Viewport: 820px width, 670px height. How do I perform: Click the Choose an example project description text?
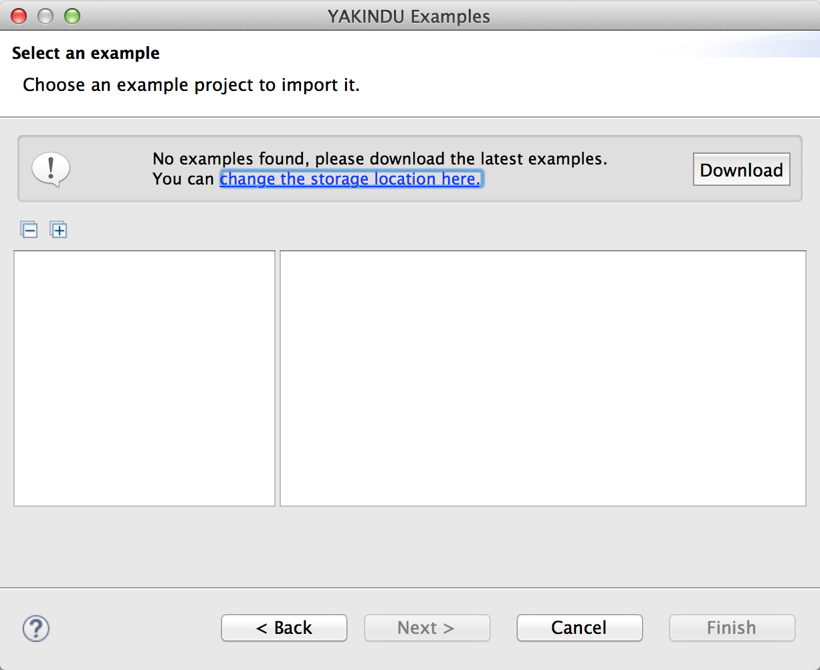pyautogui.click(x=191, y=85)
